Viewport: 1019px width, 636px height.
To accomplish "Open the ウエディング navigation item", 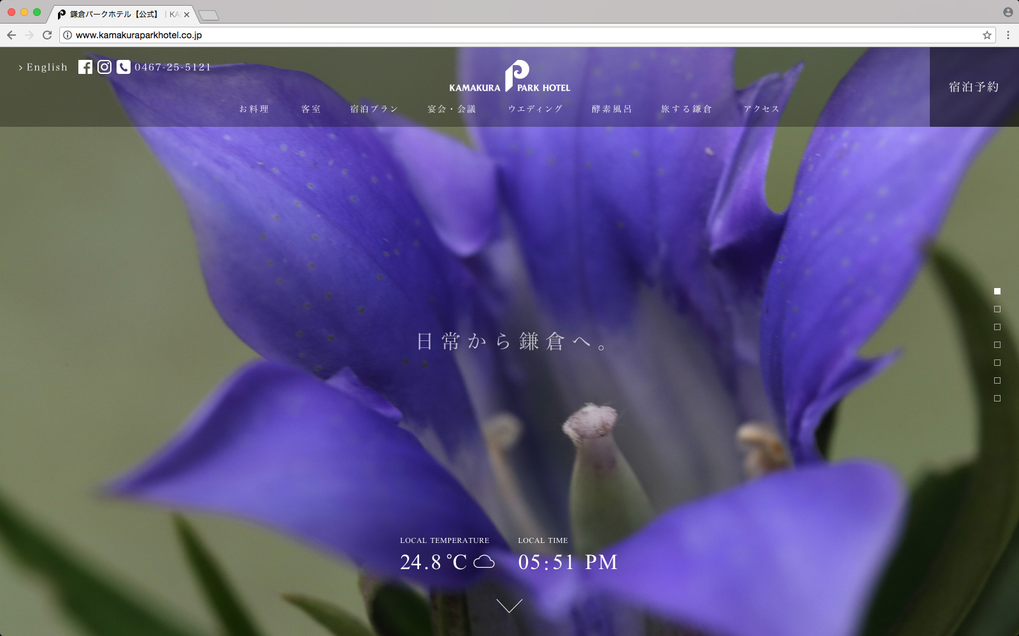I will (536, 109).
